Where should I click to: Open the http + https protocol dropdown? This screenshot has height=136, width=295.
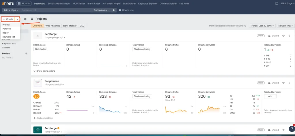tap(11, 10)
